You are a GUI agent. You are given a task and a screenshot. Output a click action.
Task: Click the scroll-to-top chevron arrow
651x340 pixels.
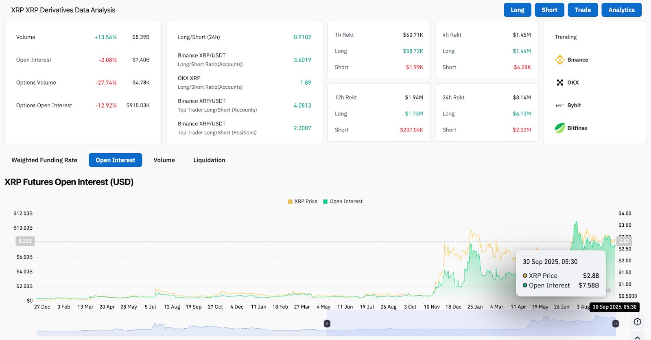[637, 337]
